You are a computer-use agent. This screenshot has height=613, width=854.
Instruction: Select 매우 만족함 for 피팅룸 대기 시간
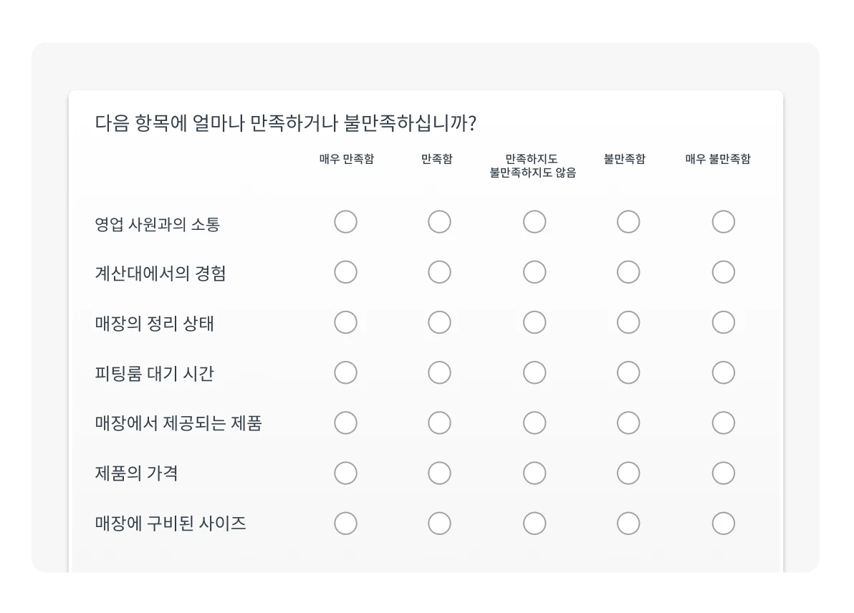pos(346,372)
